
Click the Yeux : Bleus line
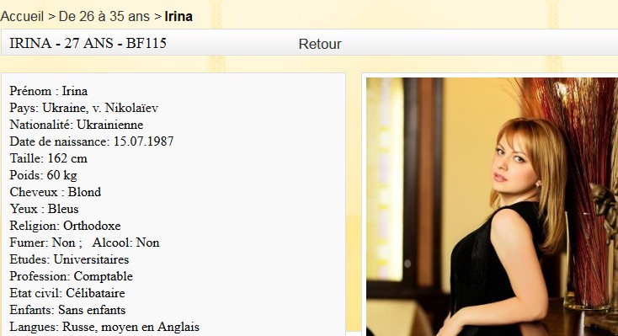click(44, 209)
